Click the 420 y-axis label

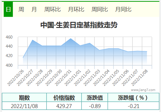[9, 56]
